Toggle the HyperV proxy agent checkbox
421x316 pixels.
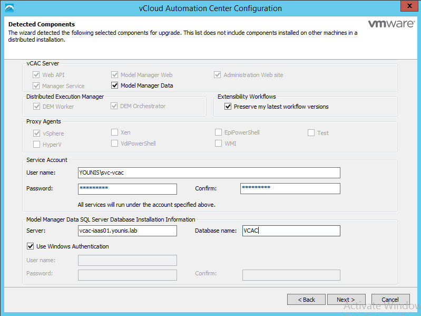pos(36,144)
